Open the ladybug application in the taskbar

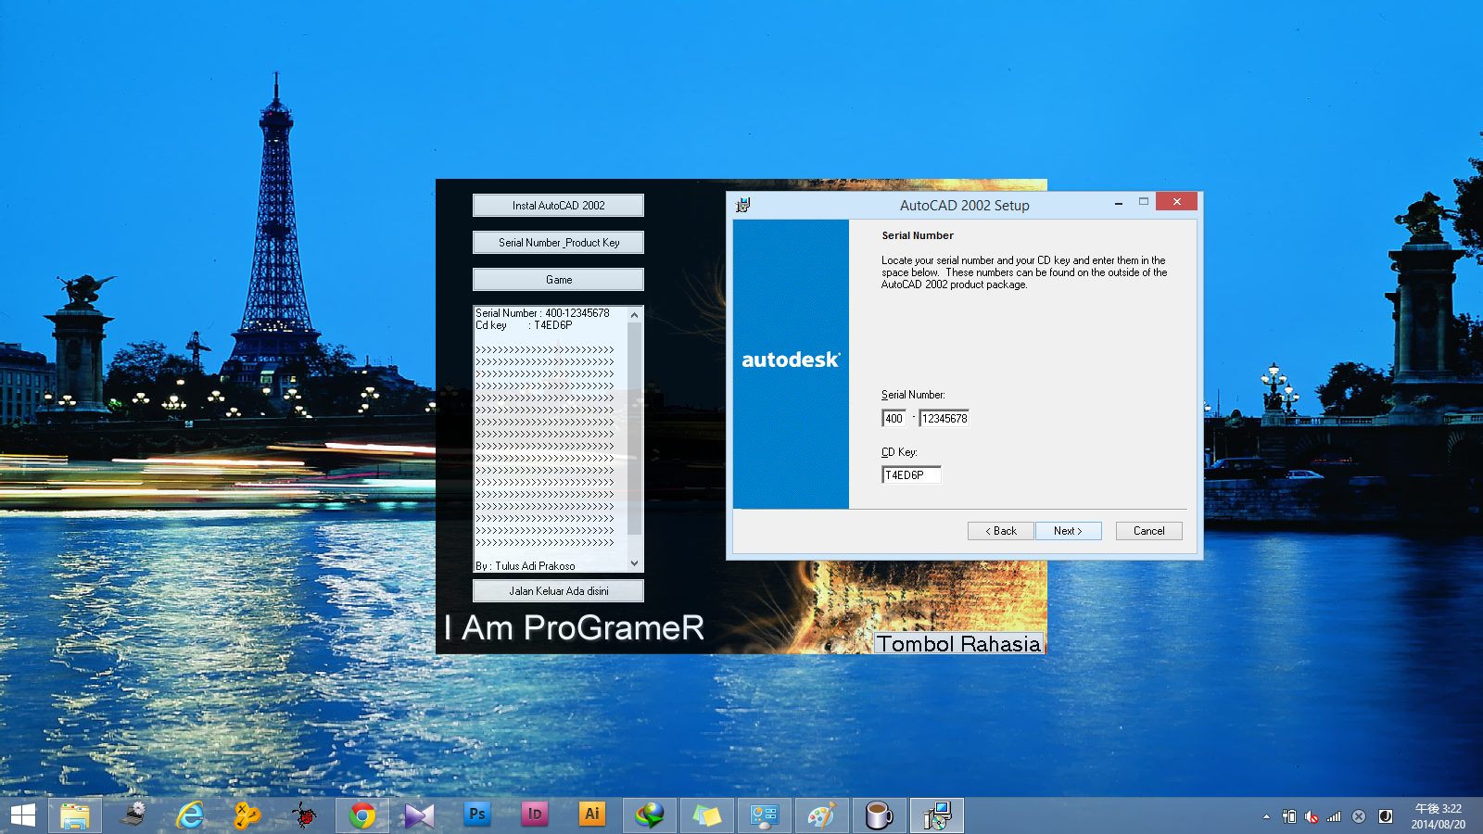coord(305,815)
